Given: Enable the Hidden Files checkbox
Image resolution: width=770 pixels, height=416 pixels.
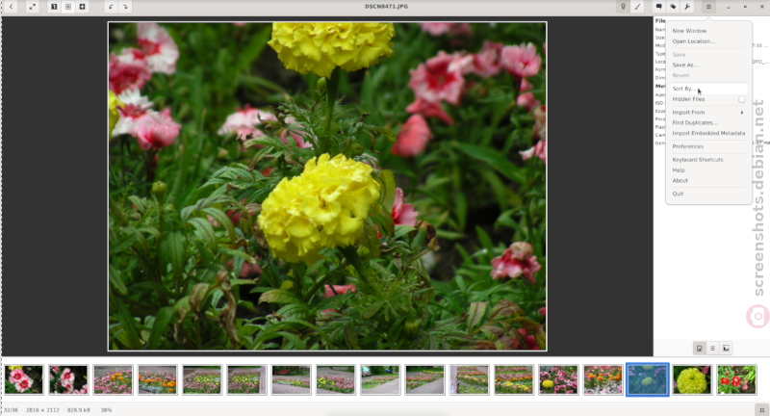Looking at the screenshot, I should [741, 99].
